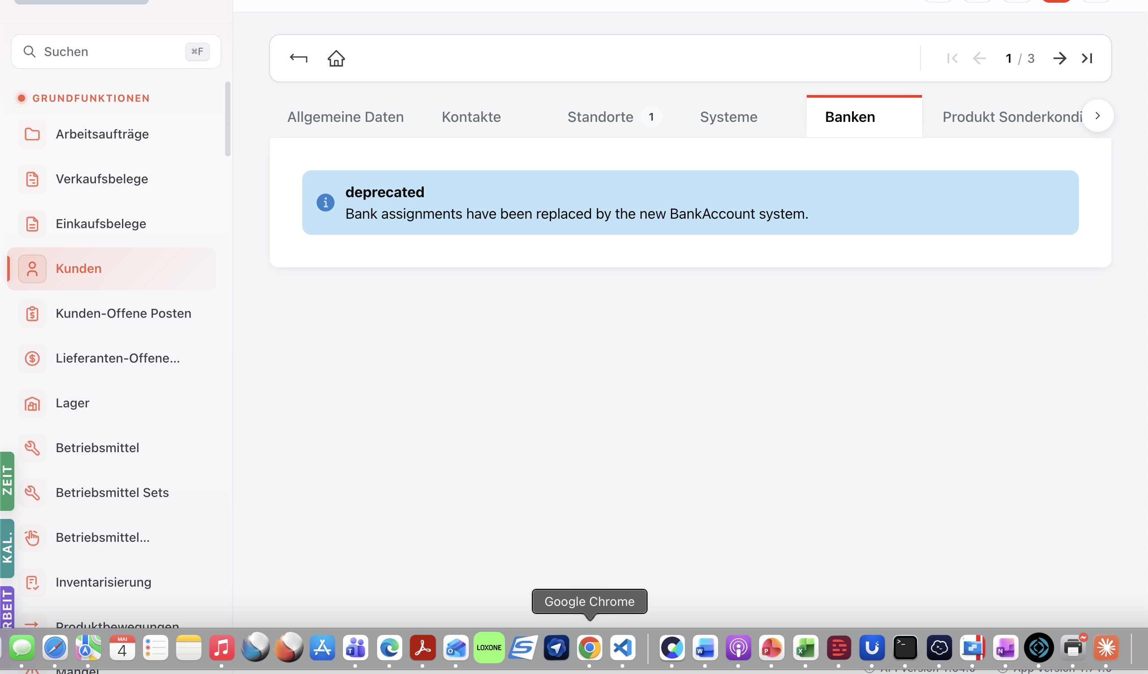Screen dimensions: 1148x674
Task: Select the Standorte tab
Action: pos(600,117)
